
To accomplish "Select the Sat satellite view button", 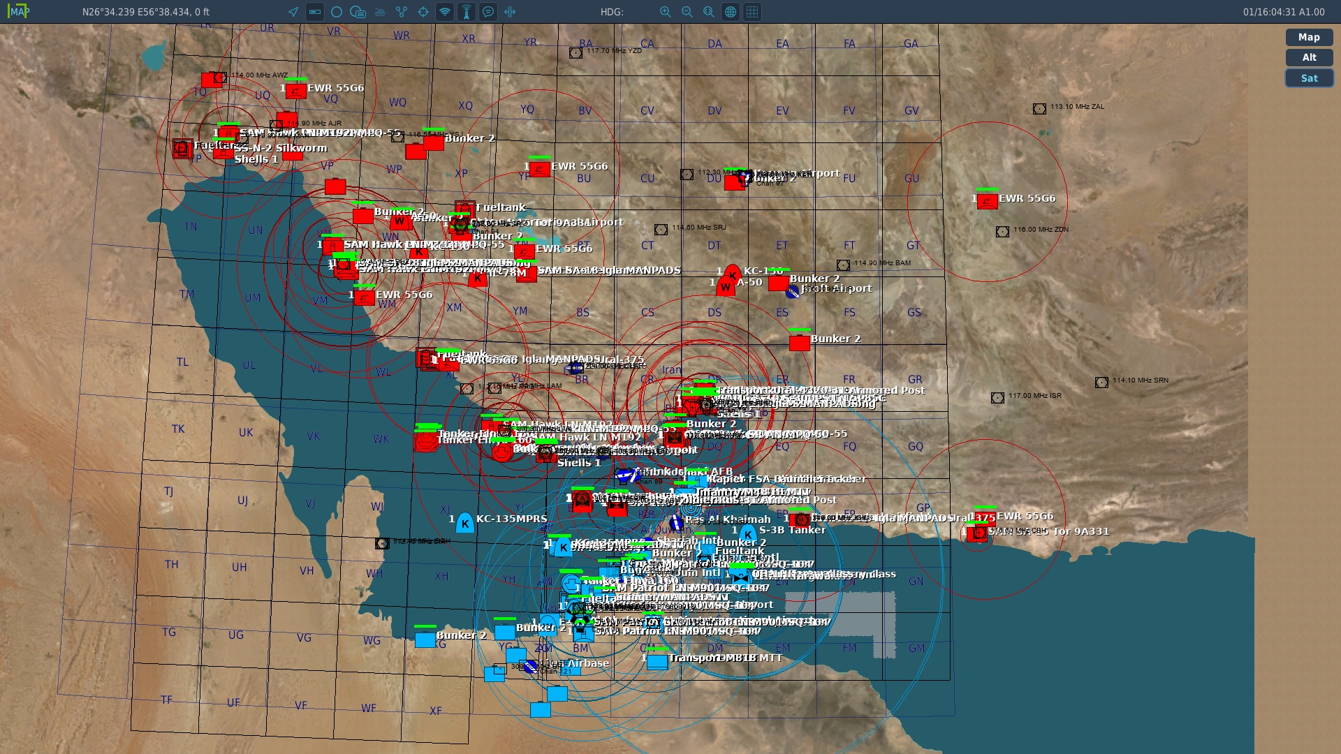I will pyautogui.click(x=1309, y=78).
